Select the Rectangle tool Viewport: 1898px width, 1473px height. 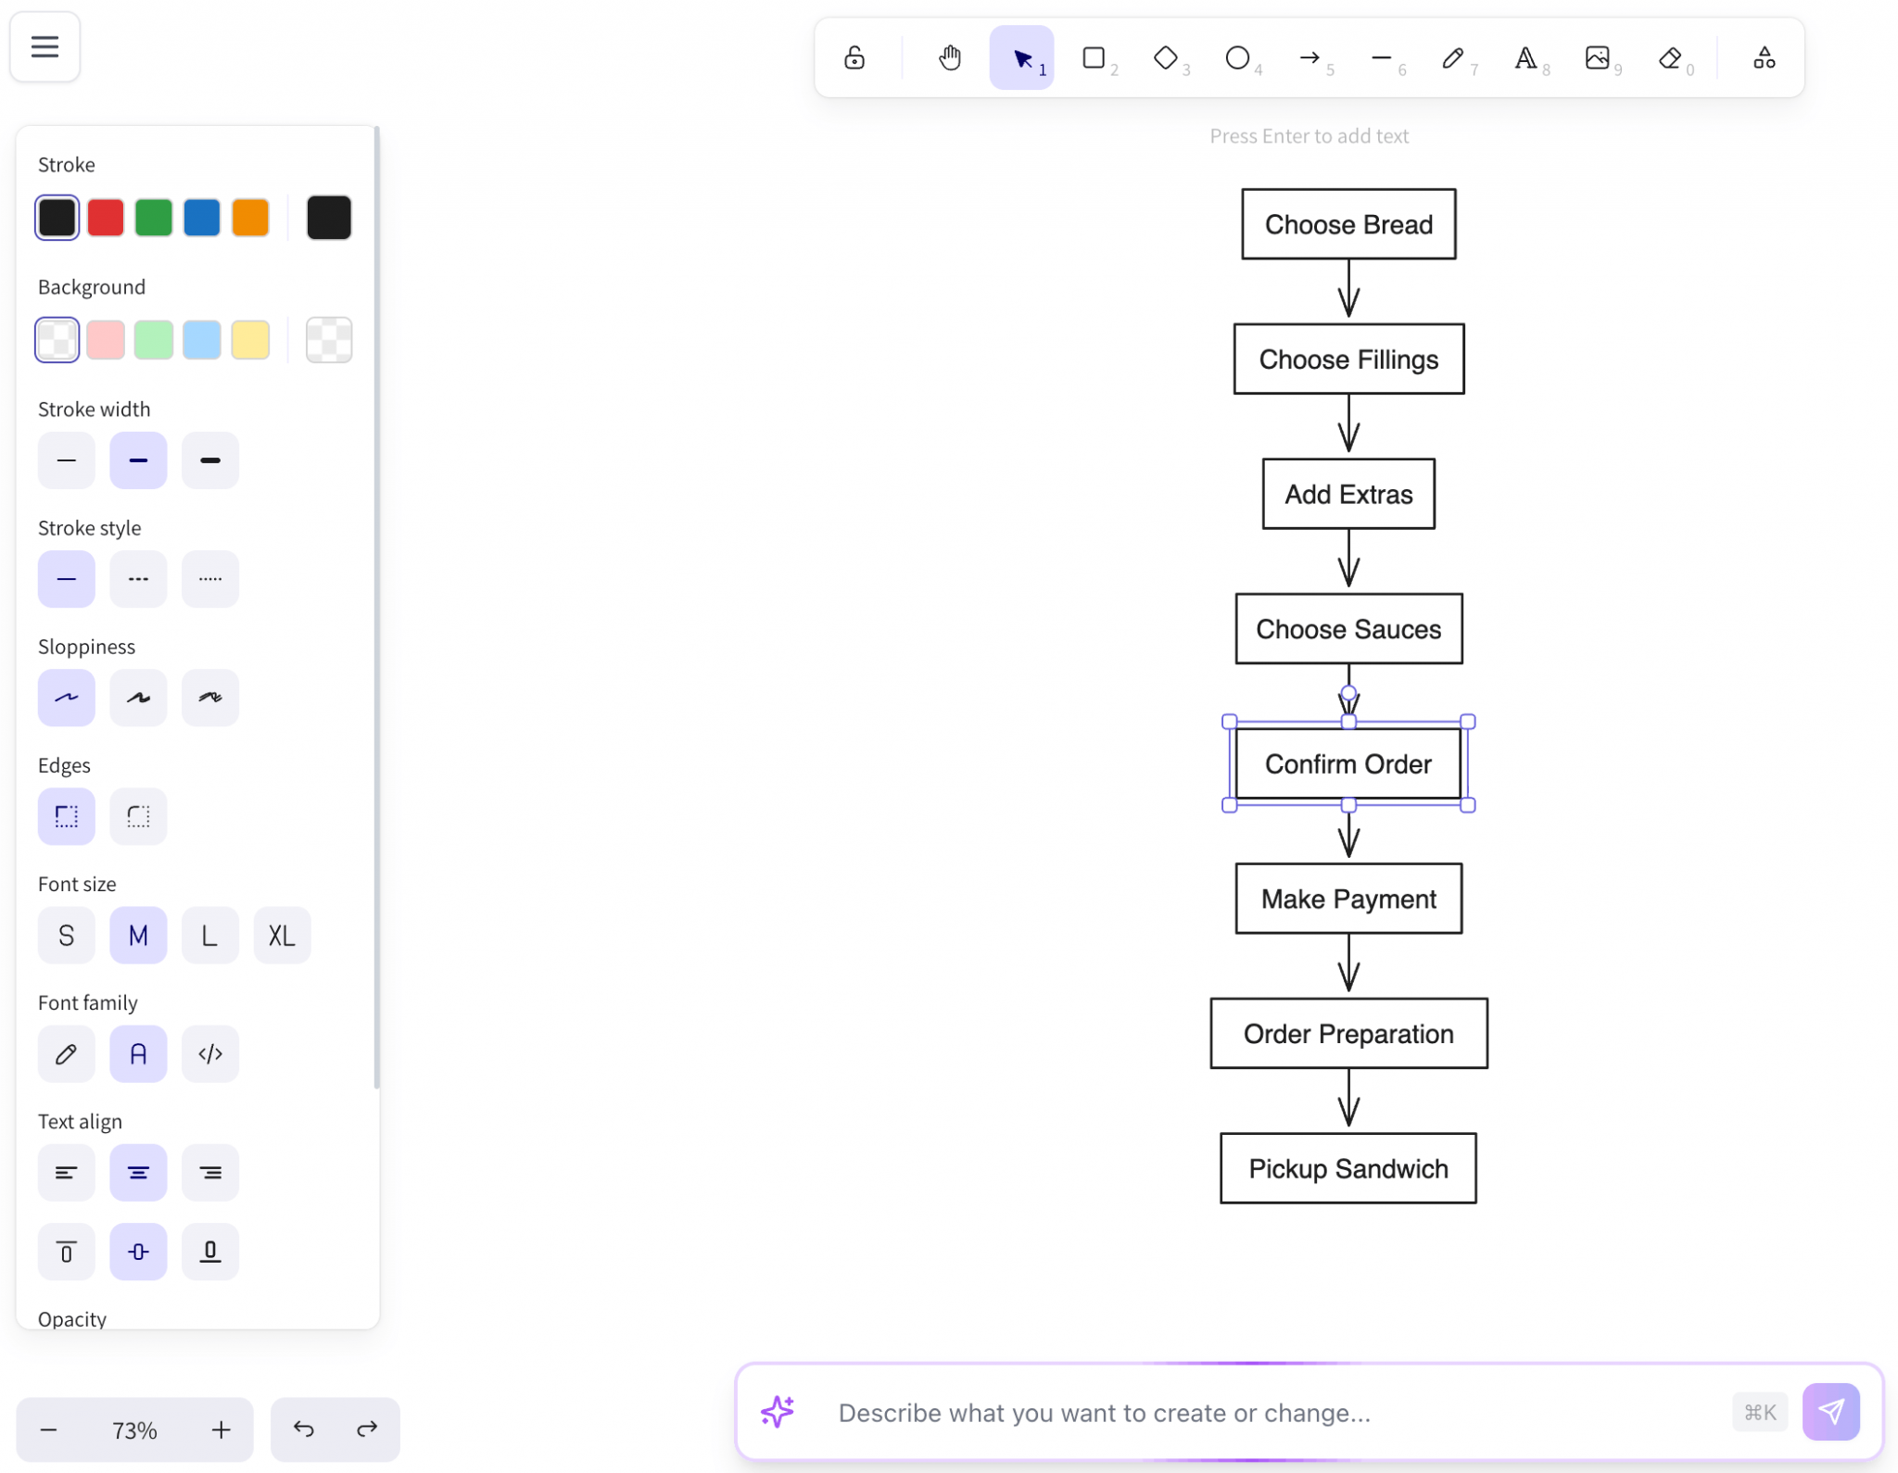[1094, 57]
